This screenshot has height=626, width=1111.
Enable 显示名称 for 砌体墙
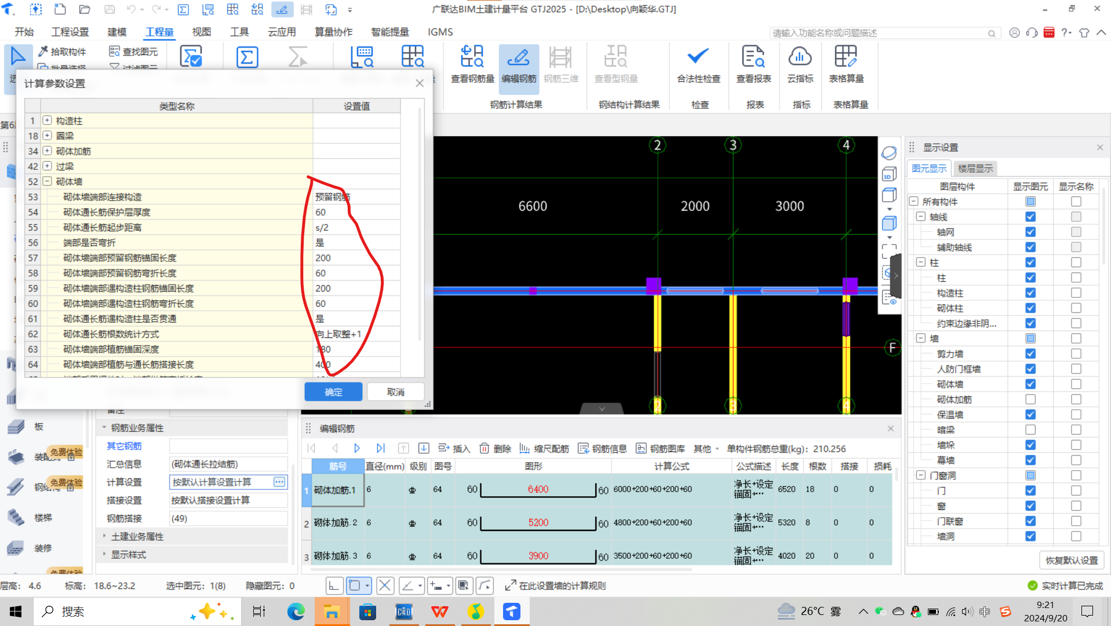coord(1076,384)
